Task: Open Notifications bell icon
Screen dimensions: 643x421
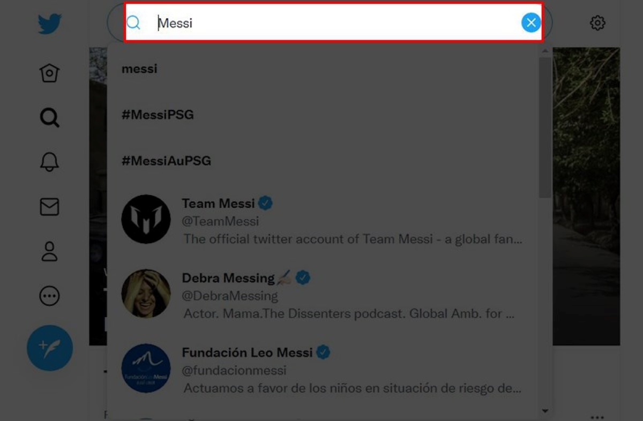Action: tap(50, 162)
